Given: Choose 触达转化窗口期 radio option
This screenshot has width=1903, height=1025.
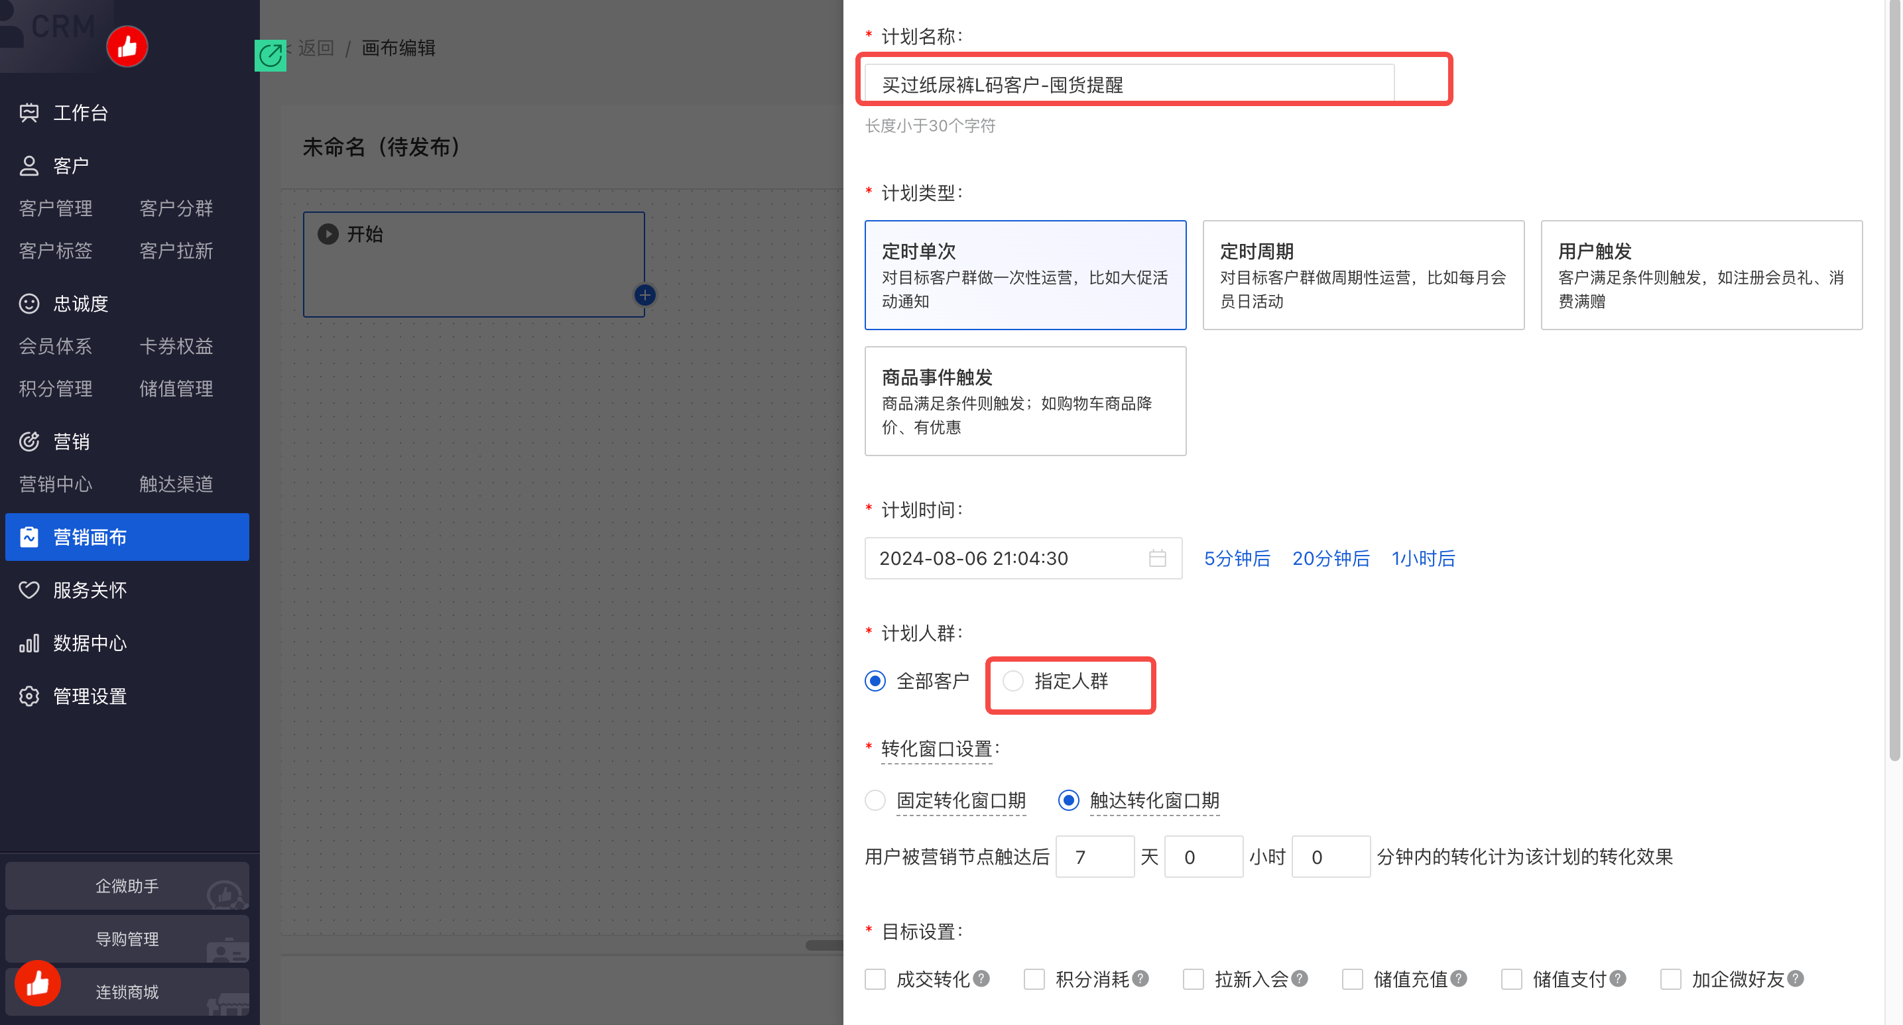Looking at the screenshot, I should tap(1069, 800).
